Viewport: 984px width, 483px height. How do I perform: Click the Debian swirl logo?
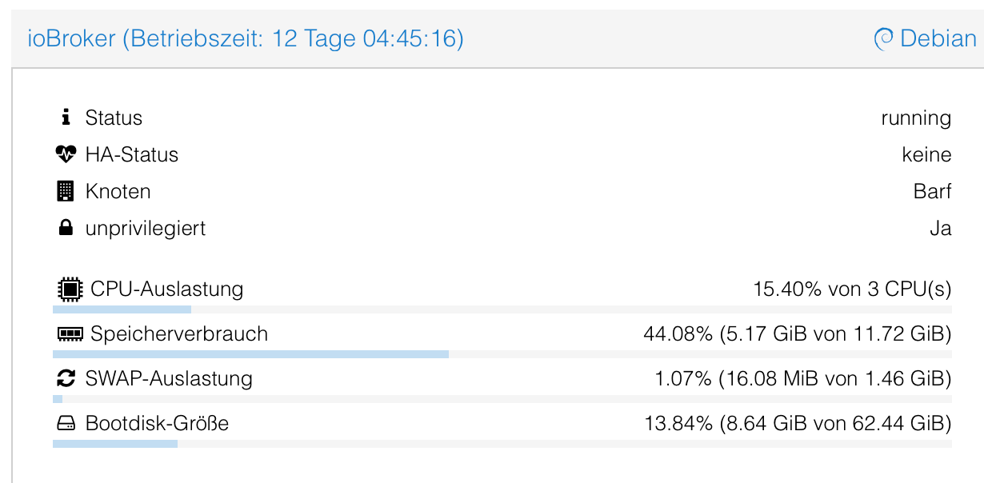click(x=883, y=38)
